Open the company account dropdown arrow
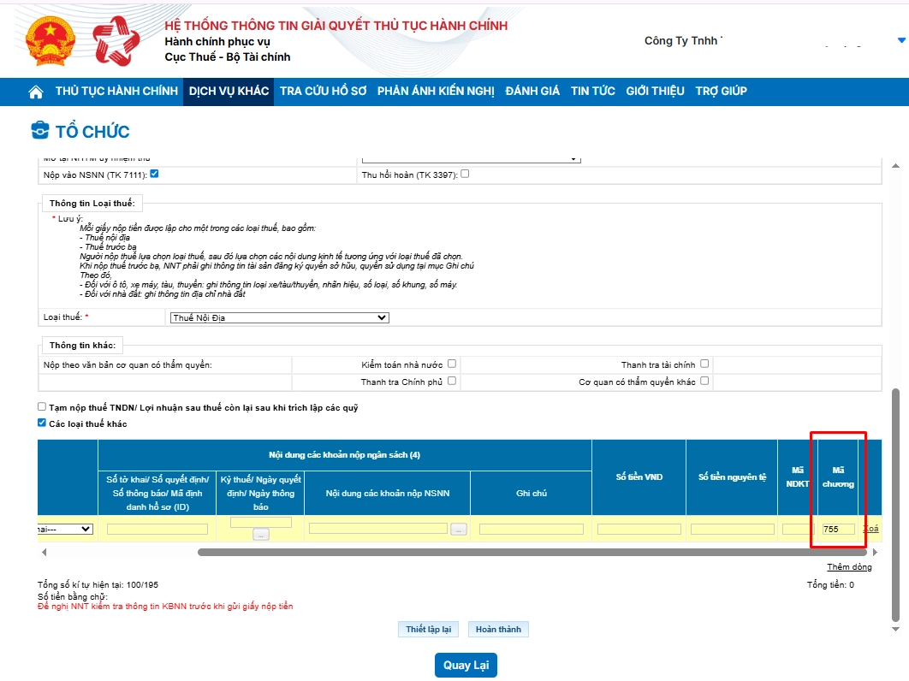The height and width of the screenshot is (681, 909). click(x=900, y=40)
